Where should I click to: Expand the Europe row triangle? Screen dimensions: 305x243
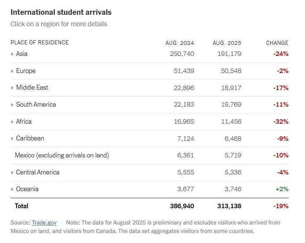(x=12, y=71)
